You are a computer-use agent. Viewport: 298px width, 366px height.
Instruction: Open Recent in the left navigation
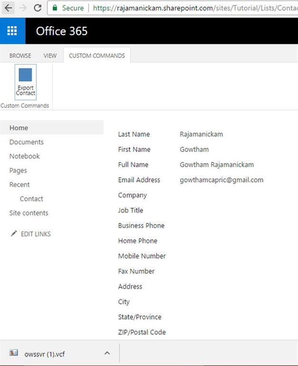pos(19,184)
